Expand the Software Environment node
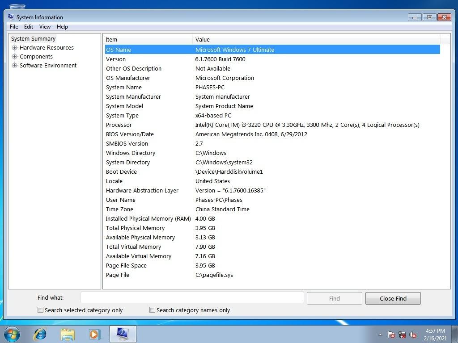The height and width of the screenshot is (343, 458). (15, 65)
